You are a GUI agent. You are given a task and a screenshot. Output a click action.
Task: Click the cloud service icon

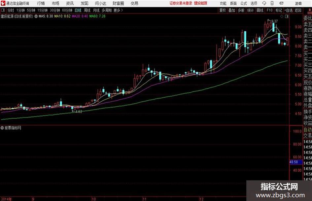click(x=264, y=3)
